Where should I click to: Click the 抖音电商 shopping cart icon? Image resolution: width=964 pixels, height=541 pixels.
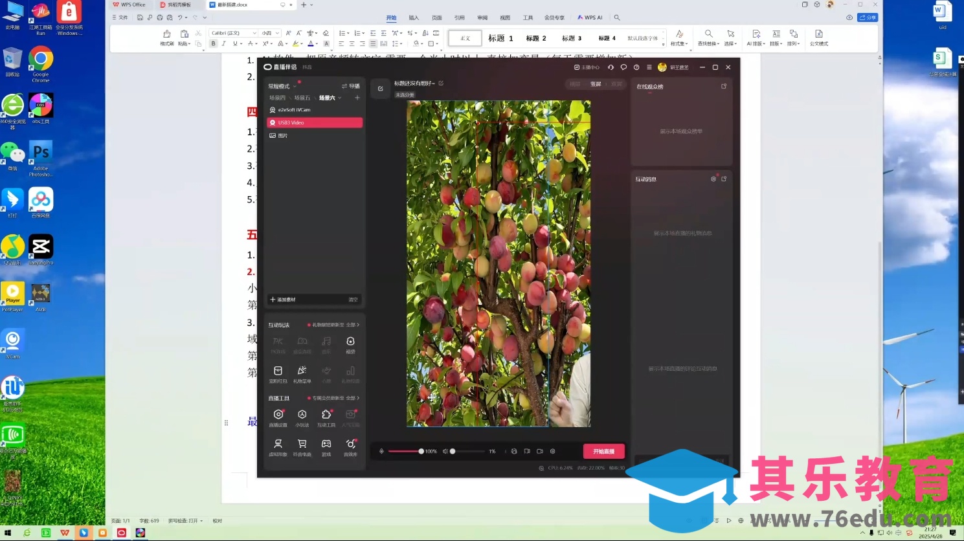tap(302, 447)
